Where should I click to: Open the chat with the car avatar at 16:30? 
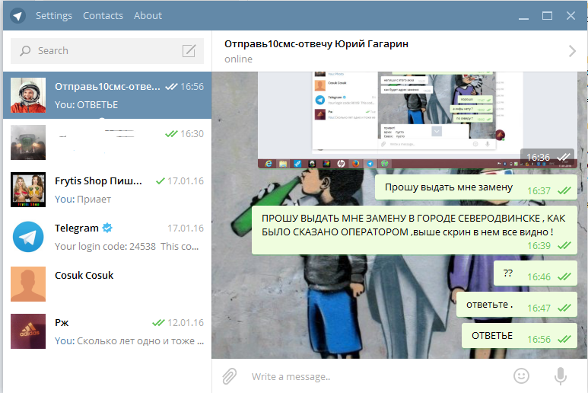[x=107, y=142]
